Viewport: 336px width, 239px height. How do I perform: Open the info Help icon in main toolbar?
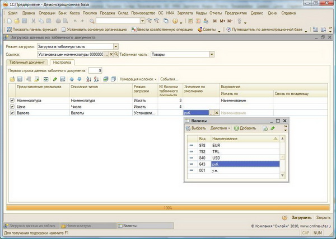(x=175, y=21)
